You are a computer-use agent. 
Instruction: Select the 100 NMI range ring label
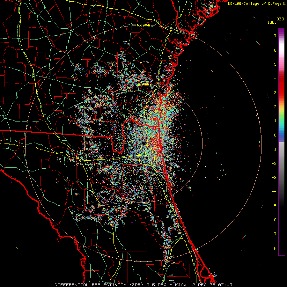(x=143, y=25)
